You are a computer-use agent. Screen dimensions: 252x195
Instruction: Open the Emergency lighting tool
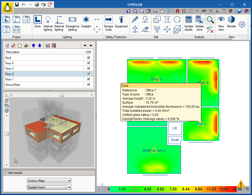[73, 23]
